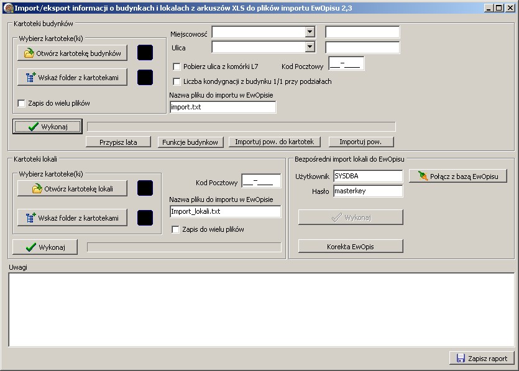Expand the Miejscowość dropdown arrow
Viewport: 519px width, 371px height.
click(310, 32)
